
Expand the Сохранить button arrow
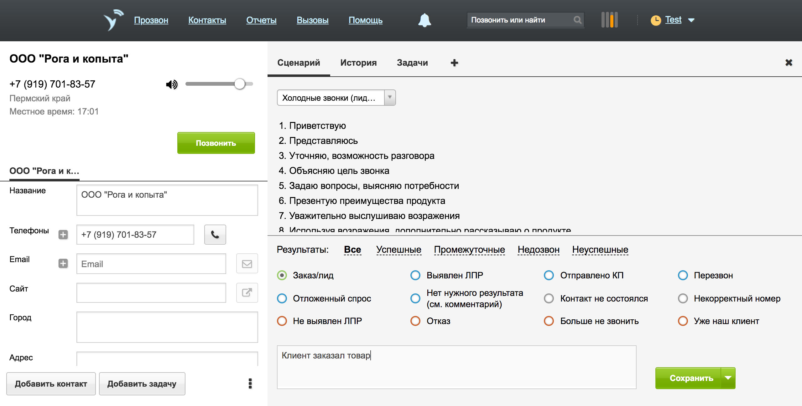(x=728, y=378)
